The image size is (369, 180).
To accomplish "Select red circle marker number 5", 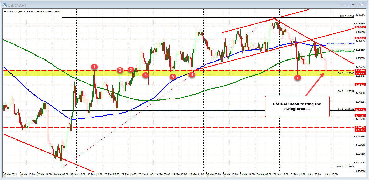I will (x=173, y=77).
